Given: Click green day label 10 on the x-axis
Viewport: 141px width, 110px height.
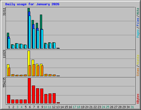Looking at the screenshot, I should click(x=45, y=107).
